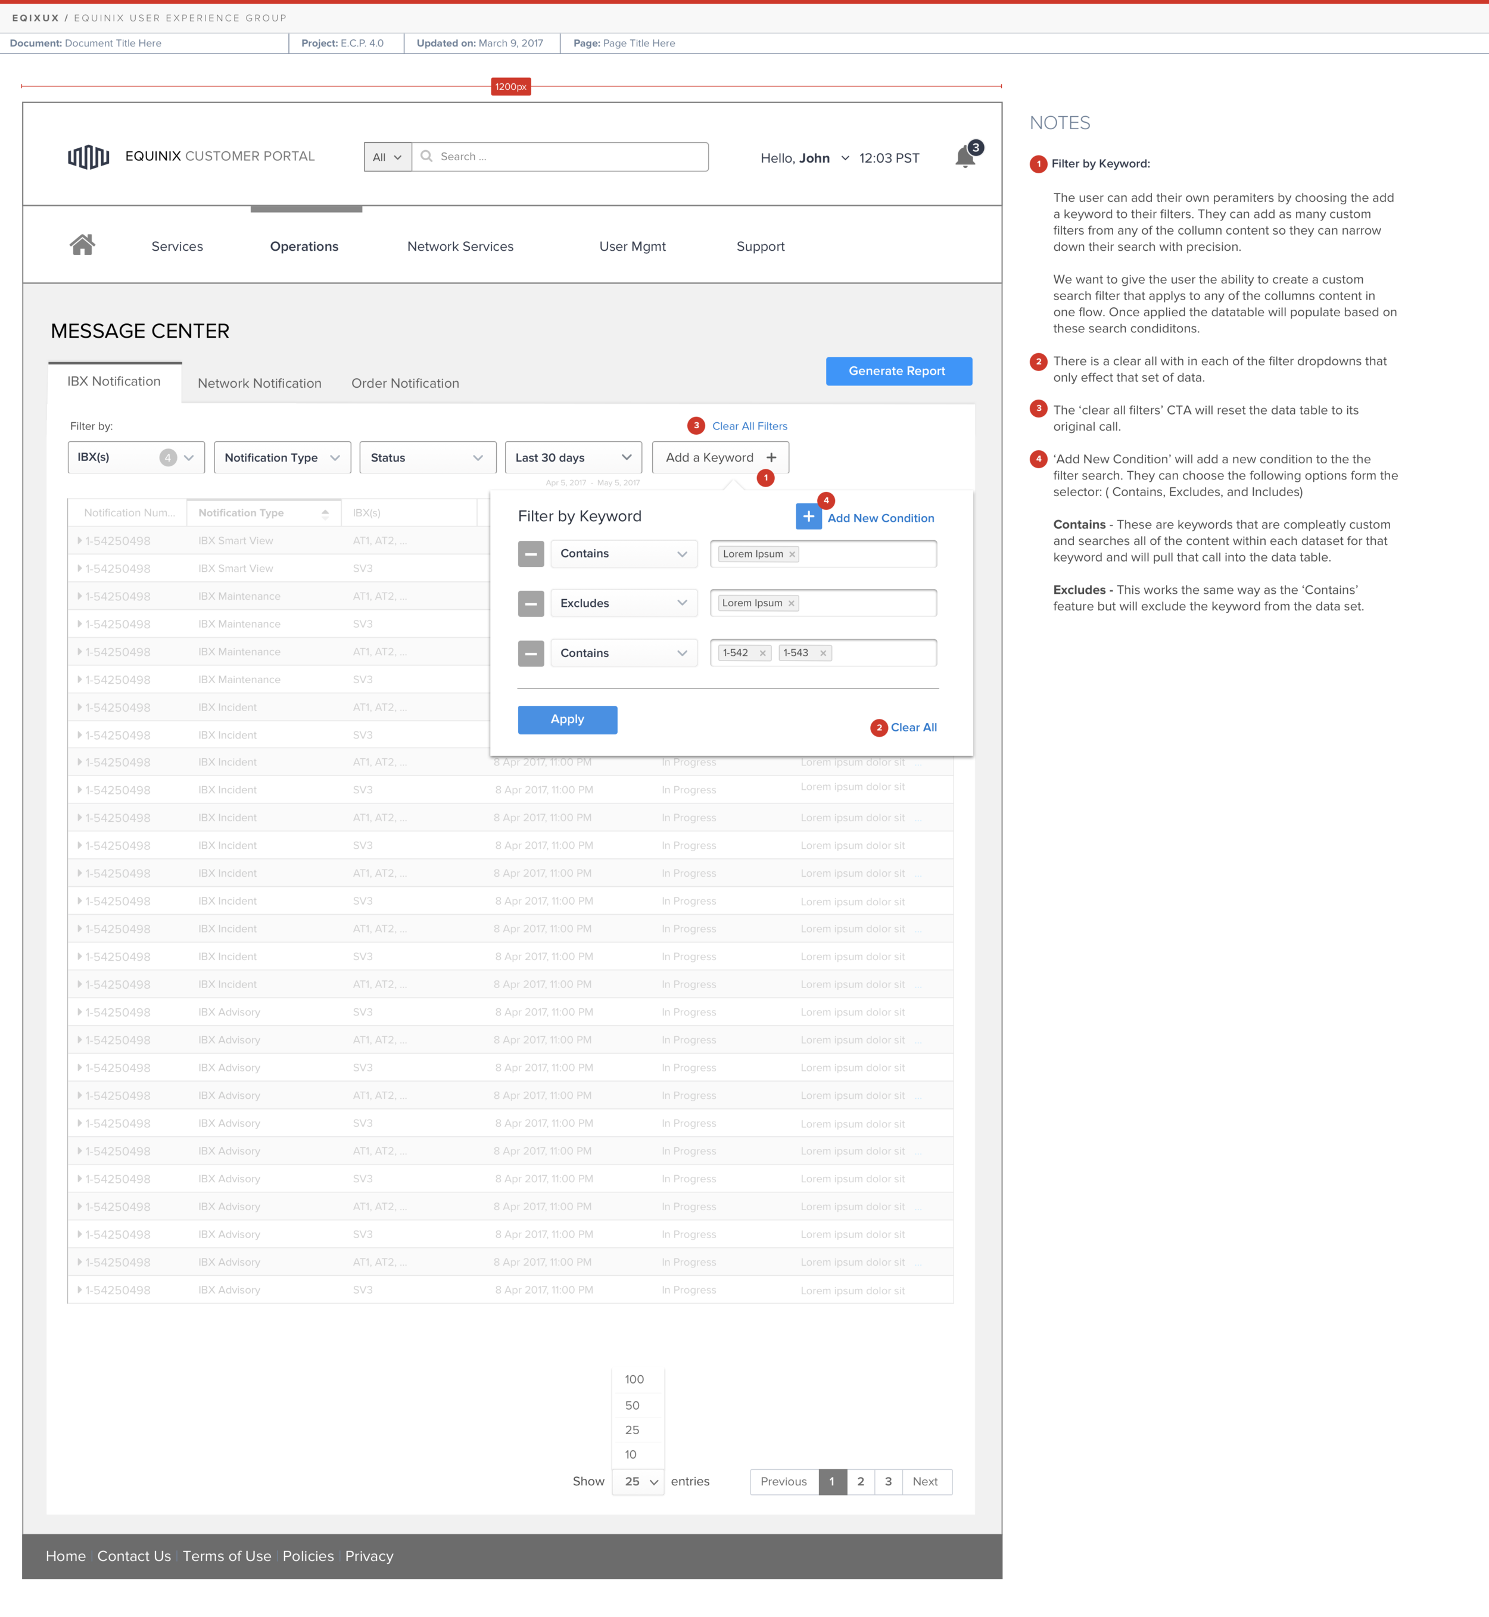Select page 2 in pagination control
The width and height of the screenshot is (1489, 1617).
862,1482
